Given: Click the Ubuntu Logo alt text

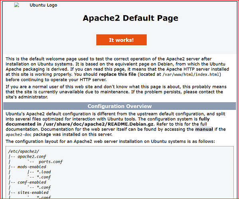Looking at the screenshot, I should 43,5.
